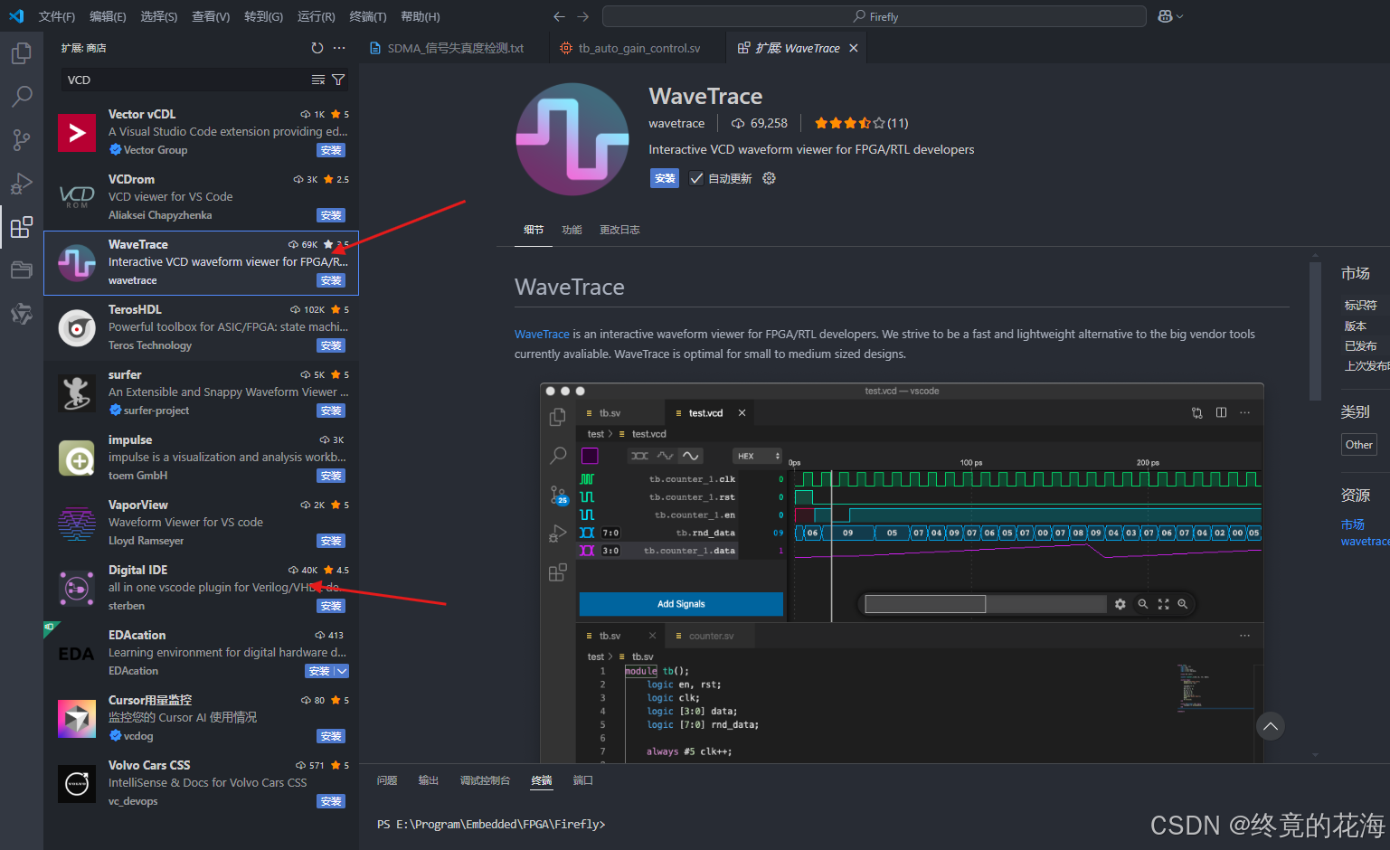Focus the Firefly command center search
Viewport: 1390px width, 850px height.
point(875,16)
